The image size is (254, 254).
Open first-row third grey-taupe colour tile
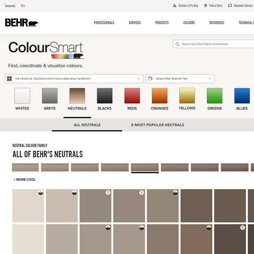pyautogui.click(x=95, y=206)
